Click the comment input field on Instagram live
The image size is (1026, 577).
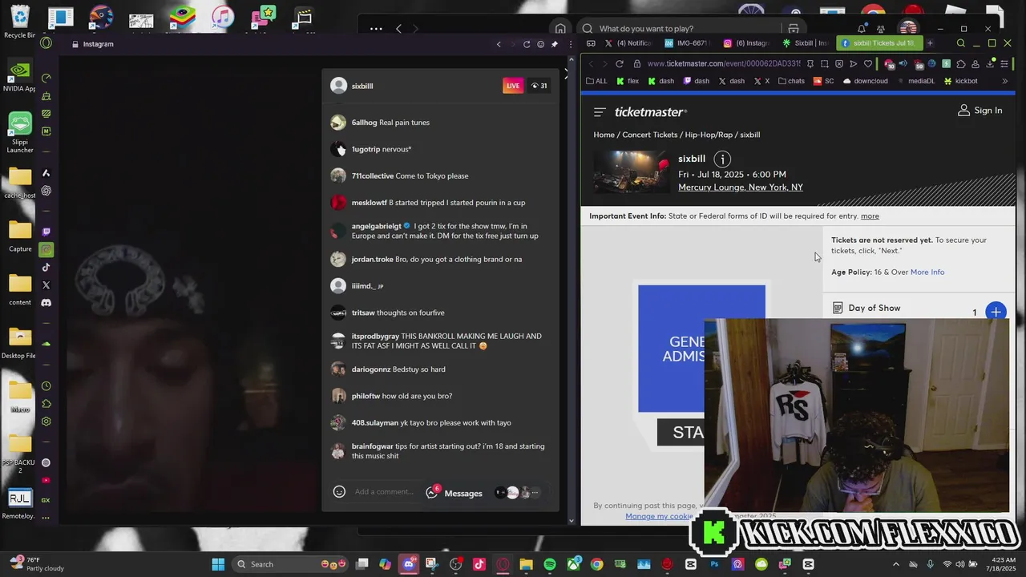click(x=385, y=492)
